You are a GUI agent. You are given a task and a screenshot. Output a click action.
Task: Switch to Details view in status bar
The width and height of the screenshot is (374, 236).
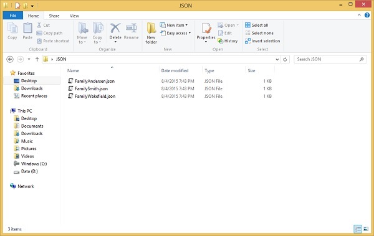tap(358, 229)
